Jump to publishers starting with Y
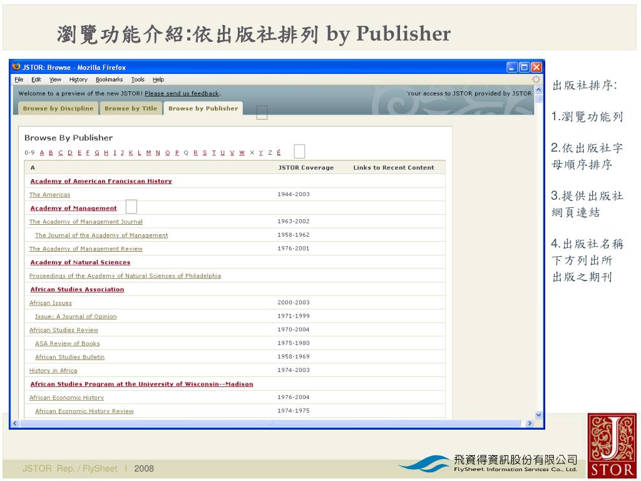The width and height of the screenshot is (641, 481). [261, 153]
